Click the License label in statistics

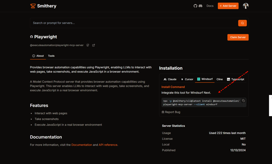167,139
